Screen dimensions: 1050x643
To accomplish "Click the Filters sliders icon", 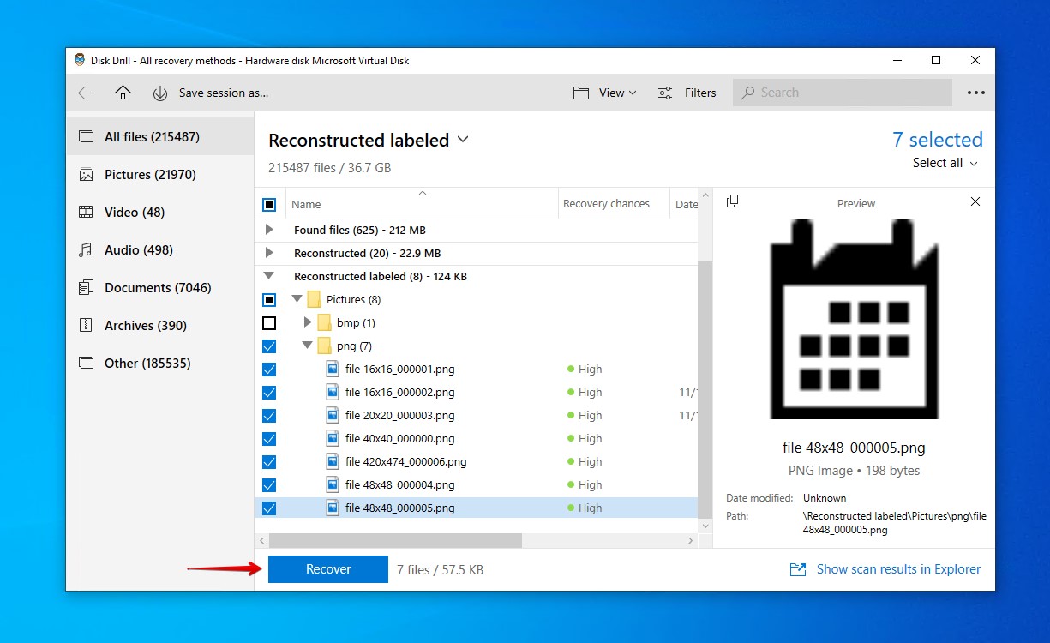I will pos(665,93).
